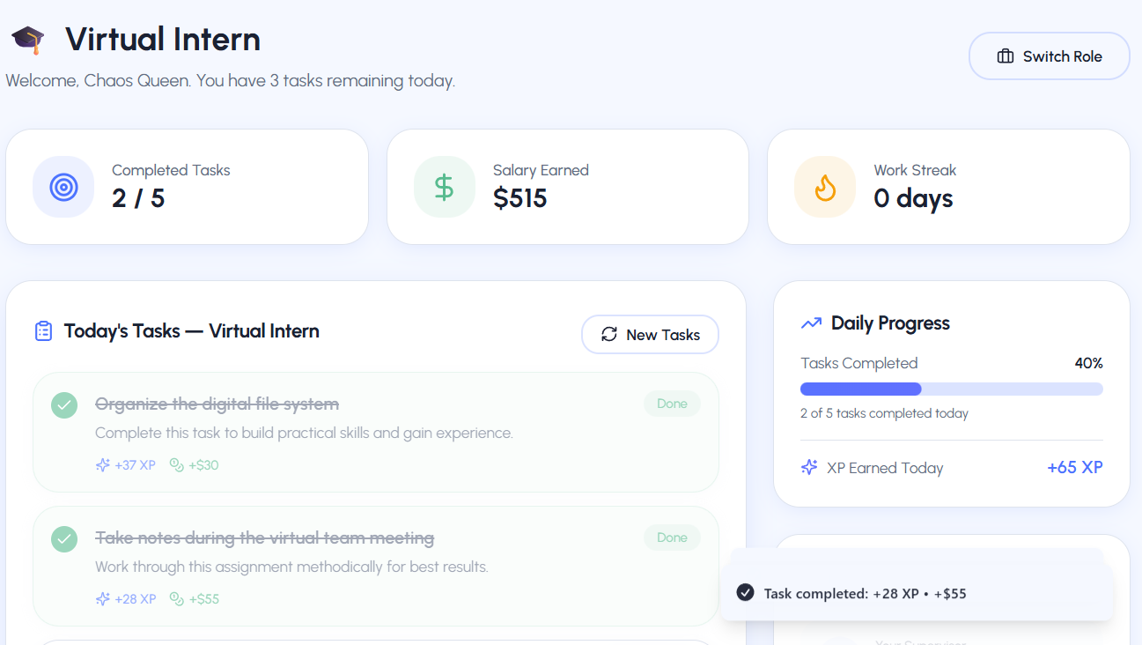Click the trending arrow icon near Daily Progress
The height and width of the screenshot is (645, 1142).
tap(811, 322)
